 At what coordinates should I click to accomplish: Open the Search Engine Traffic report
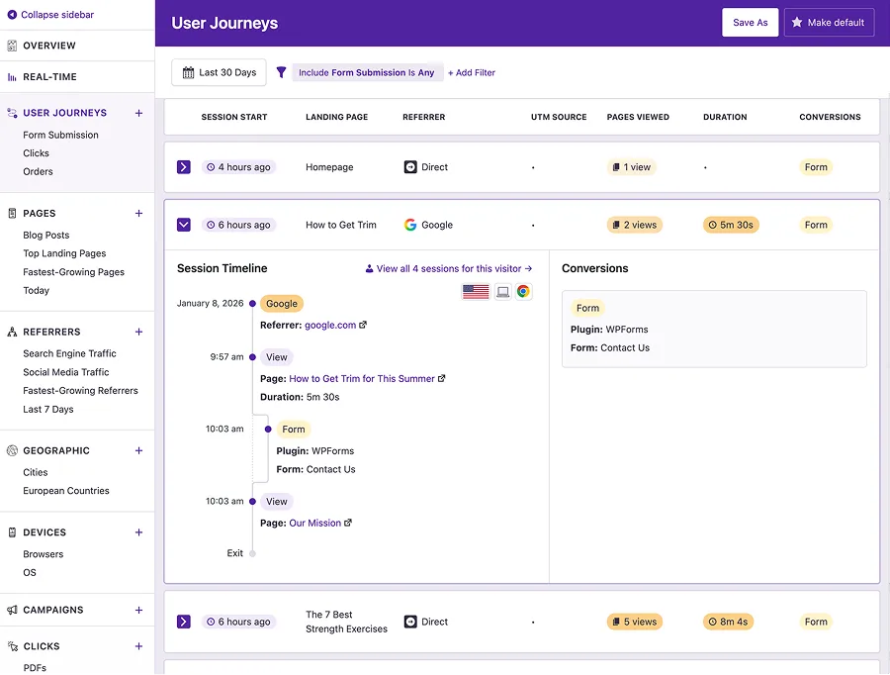69,353
